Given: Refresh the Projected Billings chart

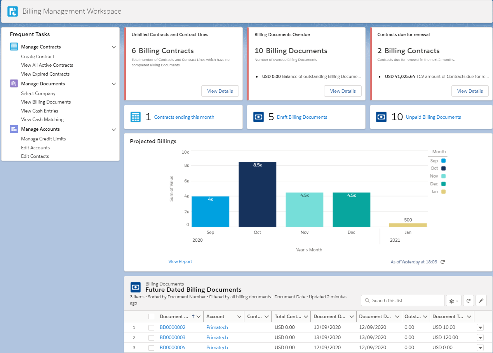Looking at the screenshot, I should pyautogui.click(x=442, y=262).
